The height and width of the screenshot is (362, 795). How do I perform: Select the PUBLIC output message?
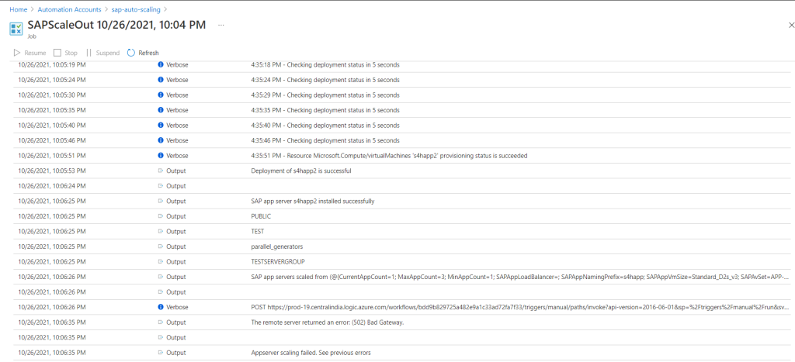[261, 216]
